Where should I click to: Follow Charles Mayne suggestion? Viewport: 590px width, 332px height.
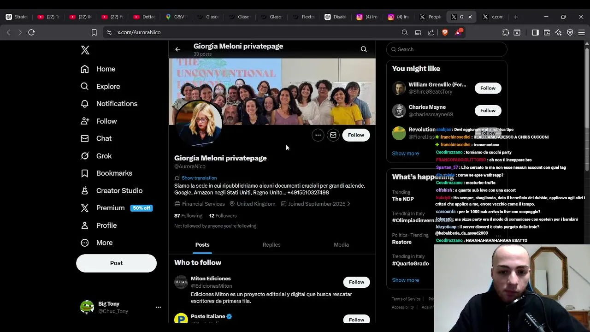488,111
